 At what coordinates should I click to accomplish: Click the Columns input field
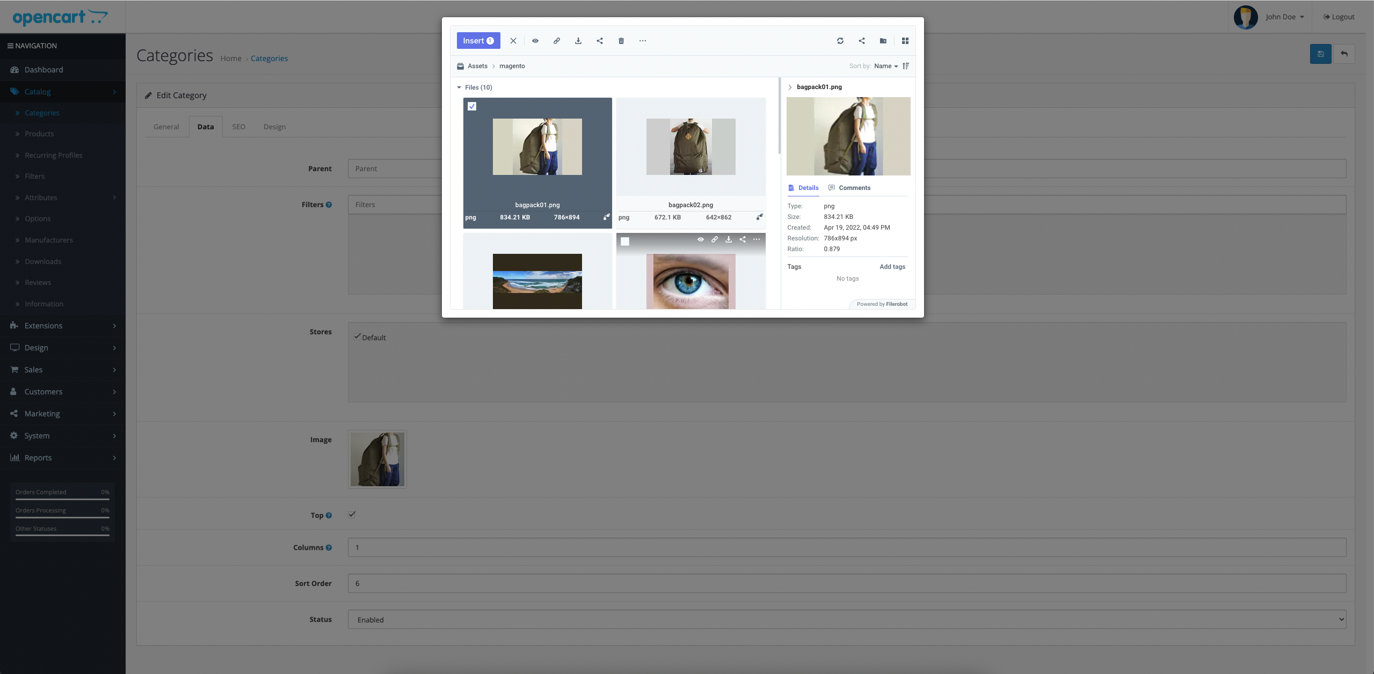pos(847,547)
